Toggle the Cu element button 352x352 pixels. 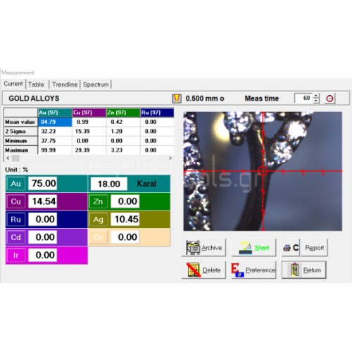[x=15, y=201]
